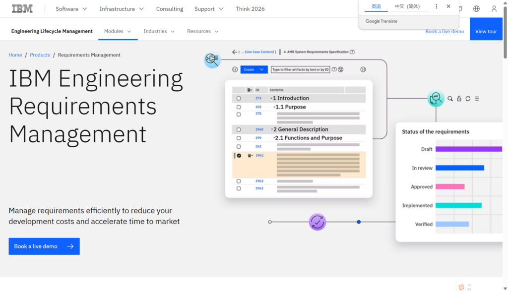The width and height of the screenshot is (508, 291).
Task: Open the Create dropdown button
Action: click(254, 69)
